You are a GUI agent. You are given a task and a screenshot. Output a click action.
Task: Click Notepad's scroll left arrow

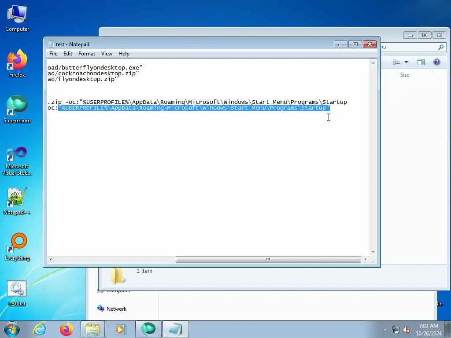click(51, 259)
